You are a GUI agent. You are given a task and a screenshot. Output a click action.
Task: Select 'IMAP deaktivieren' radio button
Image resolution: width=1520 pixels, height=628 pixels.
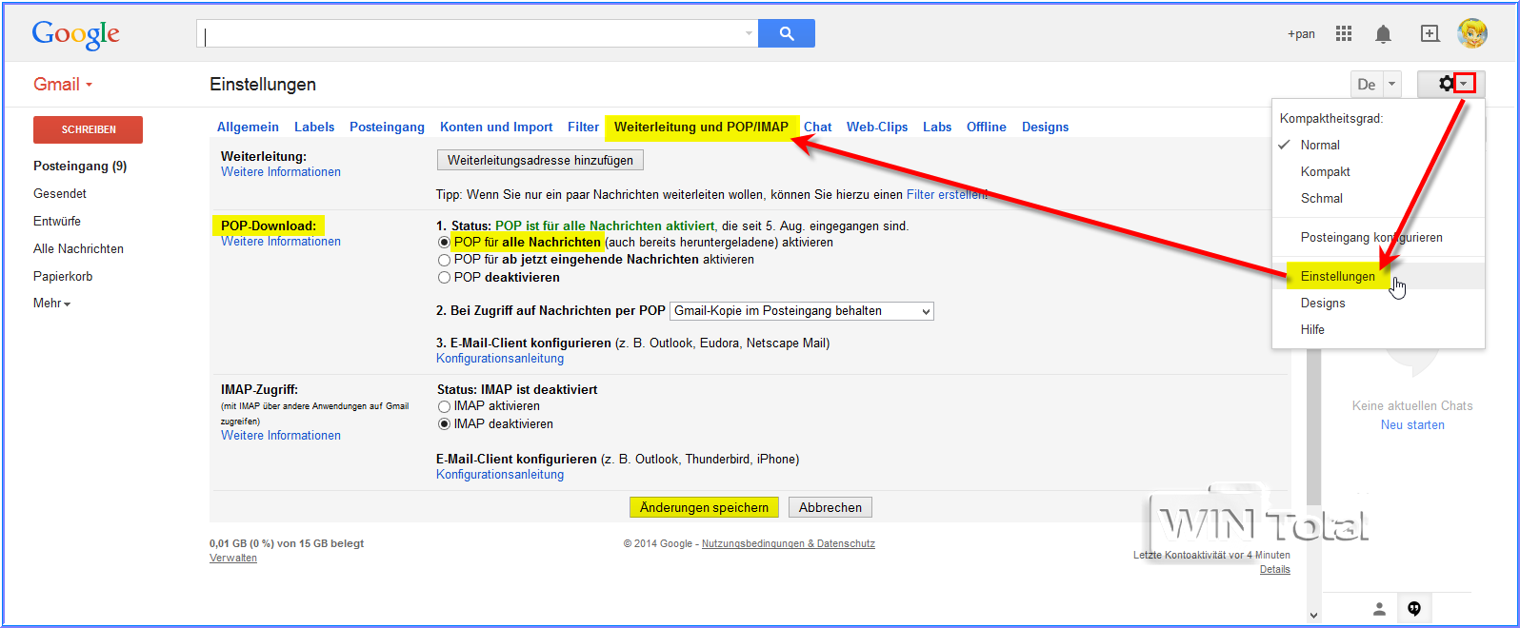pyautogui.click(x=444, y=424)
